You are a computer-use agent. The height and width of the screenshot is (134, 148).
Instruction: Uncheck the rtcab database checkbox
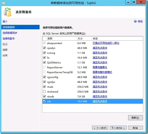tap(44, 86)
